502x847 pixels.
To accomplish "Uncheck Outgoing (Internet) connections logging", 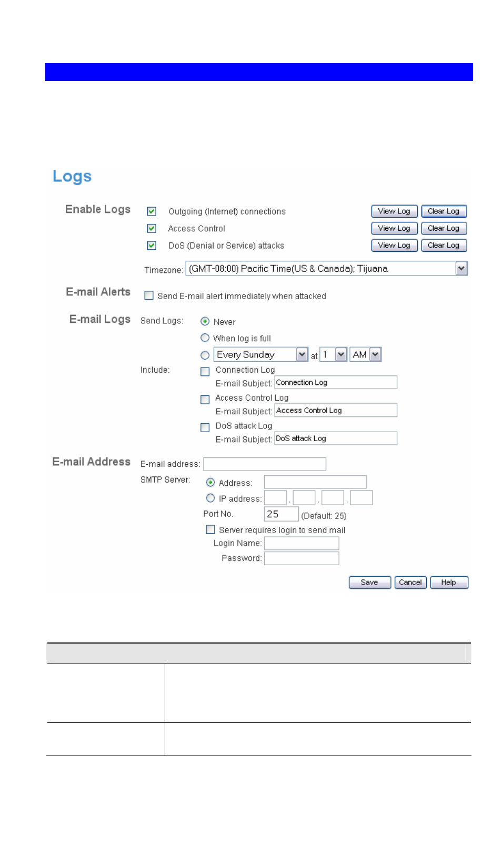I will click(152, 211).
